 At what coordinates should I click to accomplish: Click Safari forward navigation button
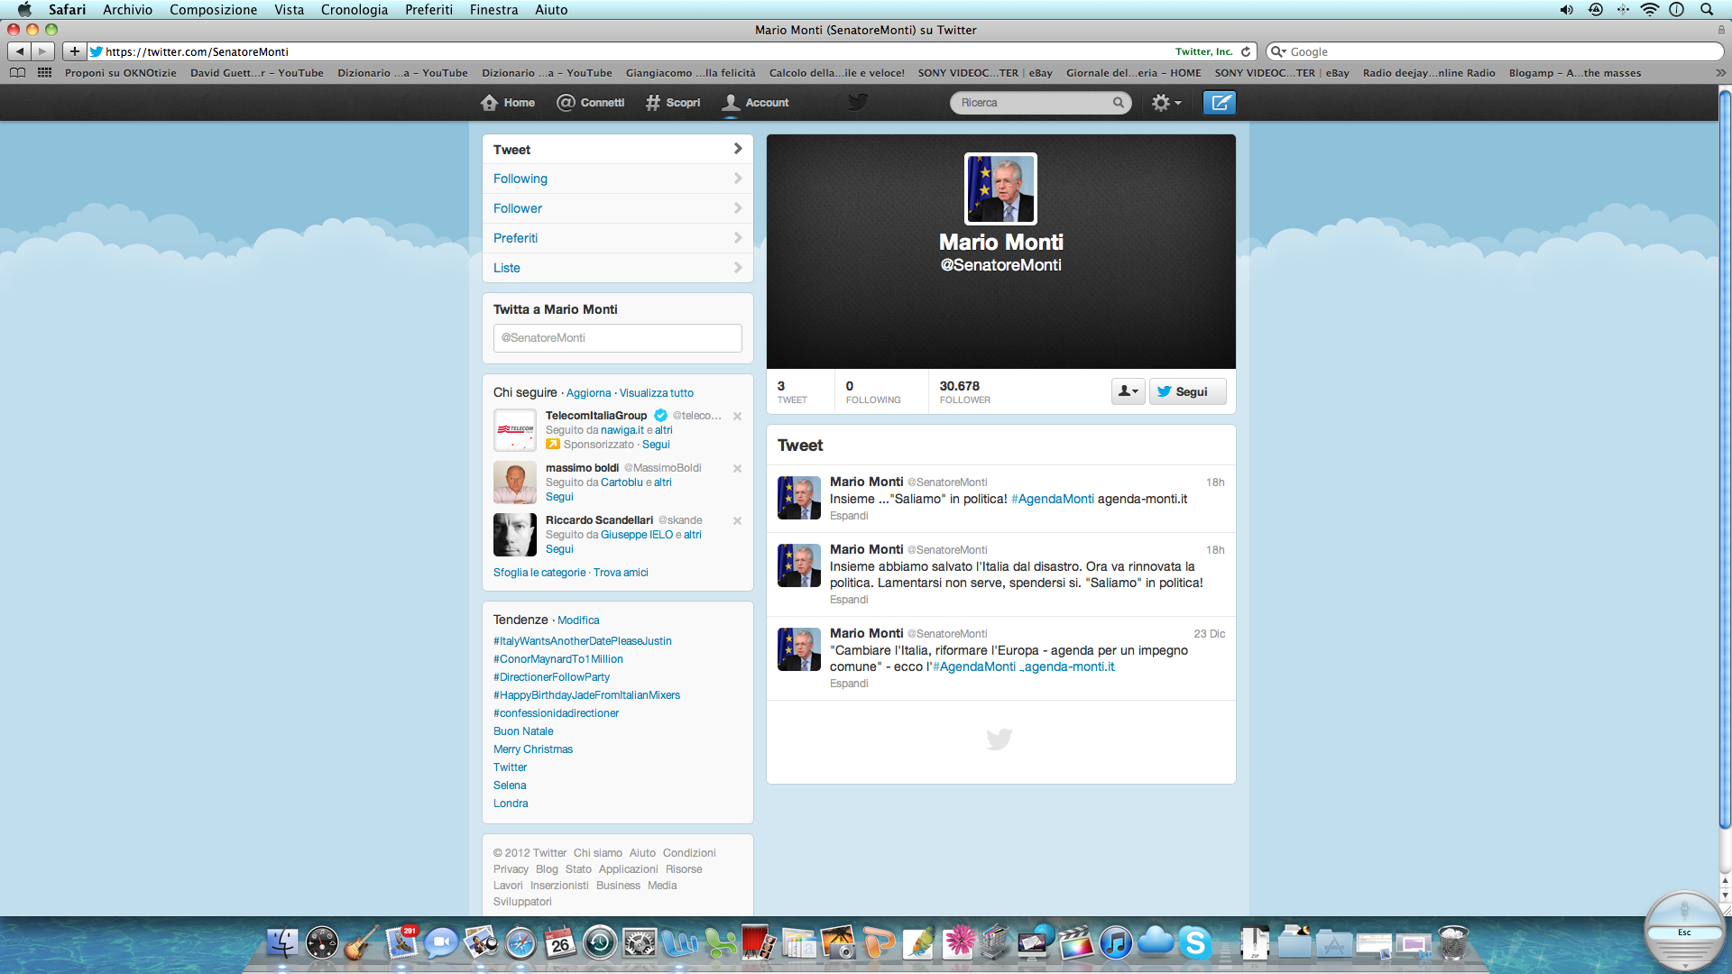click(42, 51)
